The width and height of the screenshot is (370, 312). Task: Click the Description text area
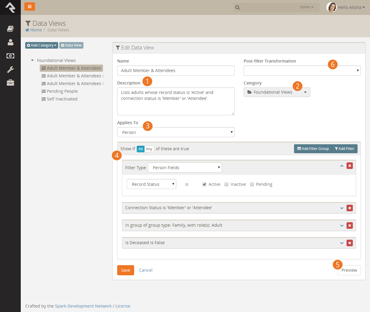(x=176, y=101)
